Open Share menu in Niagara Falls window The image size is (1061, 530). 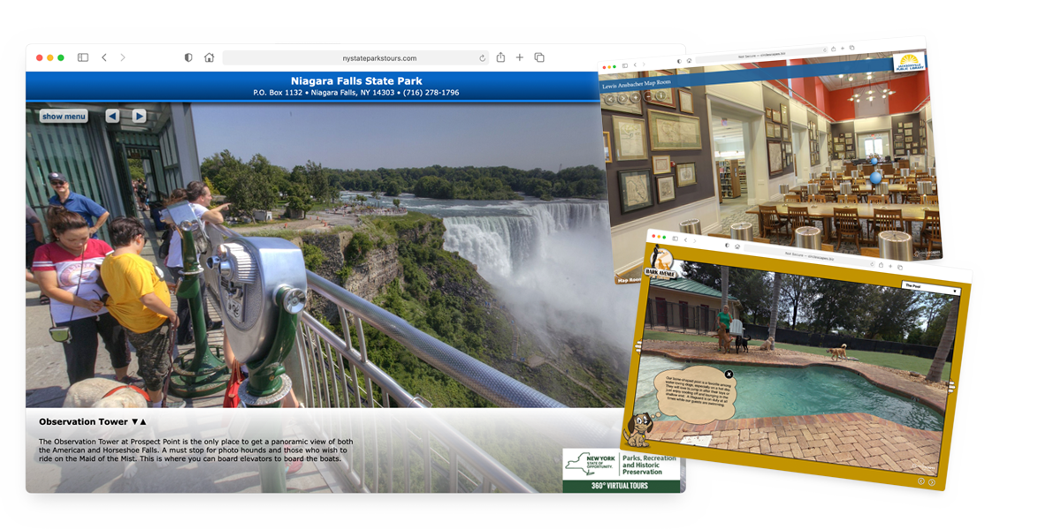click(x=500, y=57)
